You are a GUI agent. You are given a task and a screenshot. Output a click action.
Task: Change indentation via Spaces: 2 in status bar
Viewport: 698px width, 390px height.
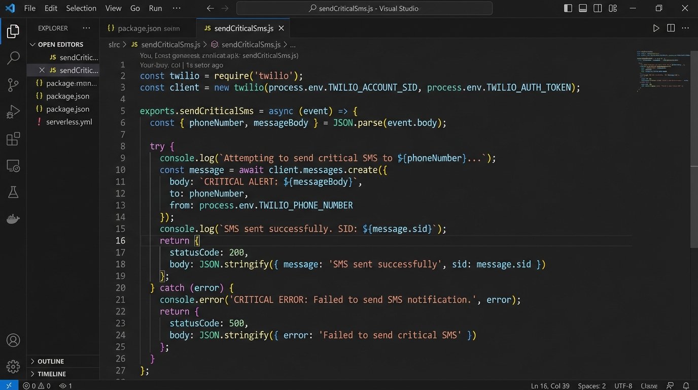[591, 385]
